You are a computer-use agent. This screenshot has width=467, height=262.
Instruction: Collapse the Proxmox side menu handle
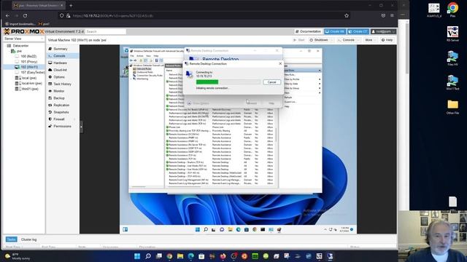pyautogui.click(x=81, y=127)
